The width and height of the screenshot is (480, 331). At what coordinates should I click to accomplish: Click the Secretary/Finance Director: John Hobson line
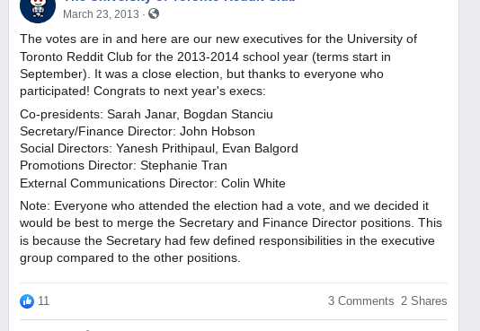tap(138, 132)
